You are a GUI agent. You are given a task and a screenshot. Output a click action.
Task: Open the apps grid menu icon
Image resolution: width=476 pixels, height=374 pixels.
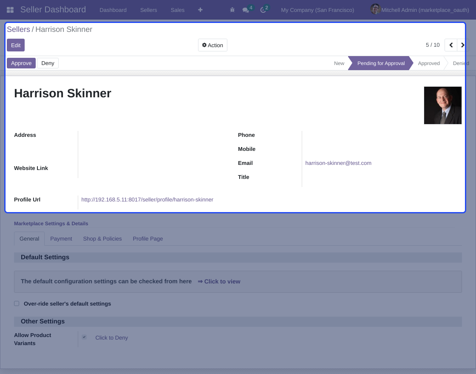[x=10, y=10]
